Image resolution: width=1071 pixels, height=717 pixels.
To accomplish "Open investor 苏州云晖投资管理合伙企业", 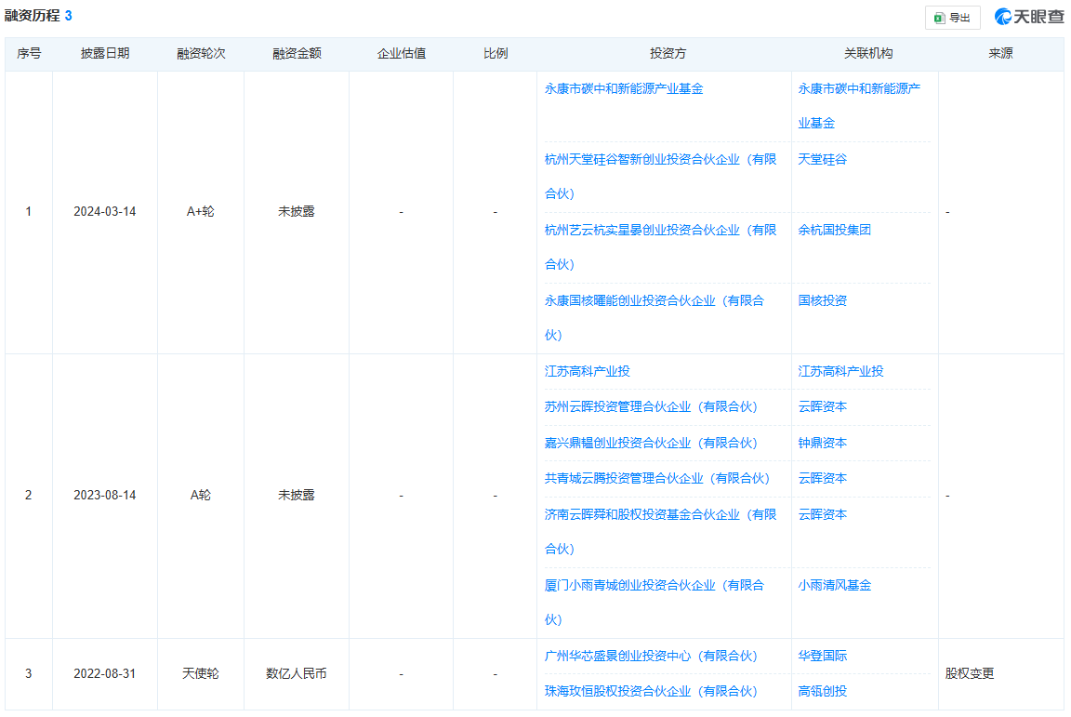I will pos(651,406).
